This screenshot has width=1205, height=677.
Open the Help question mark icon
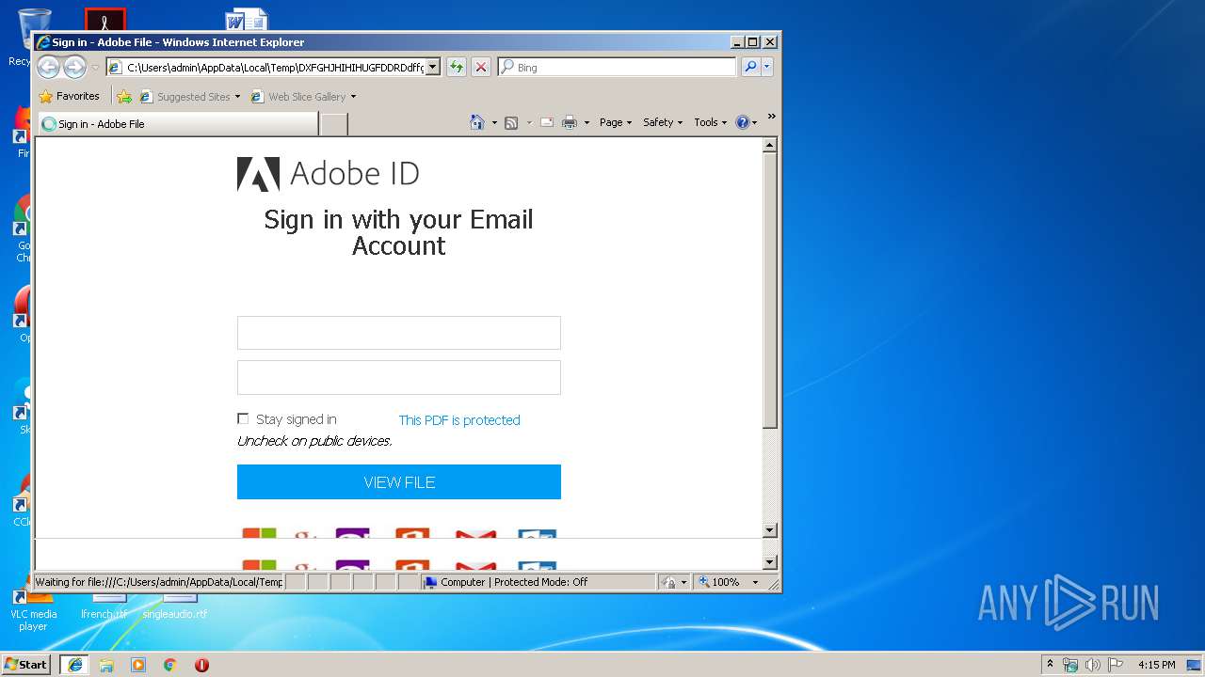click(742, 122)
